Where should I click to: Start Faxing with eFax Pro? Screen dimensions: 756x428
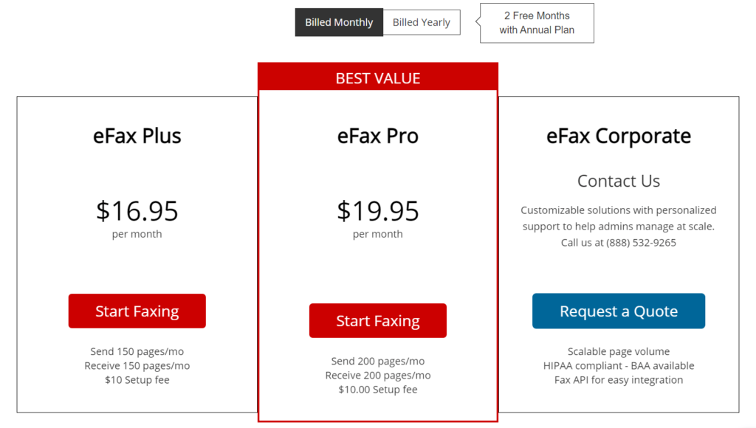point(377,320)
